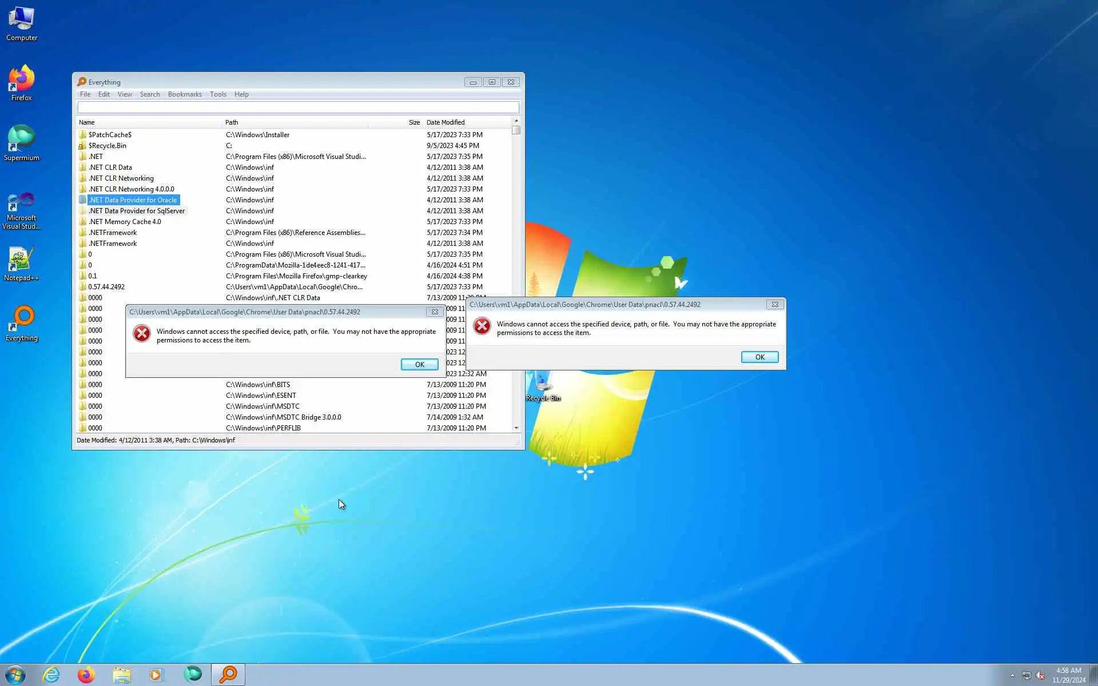Show hidden system tray icons
This screenshot has width=1098, height=686.
click(1012, 675)
